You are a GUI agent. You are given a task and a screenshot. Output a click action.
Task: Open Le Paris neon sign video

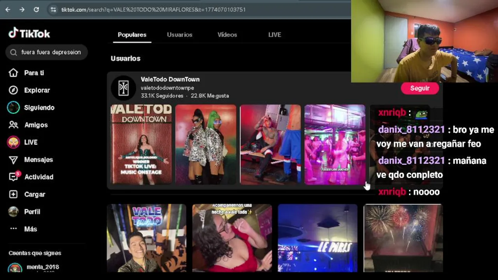tap(317, 238)
